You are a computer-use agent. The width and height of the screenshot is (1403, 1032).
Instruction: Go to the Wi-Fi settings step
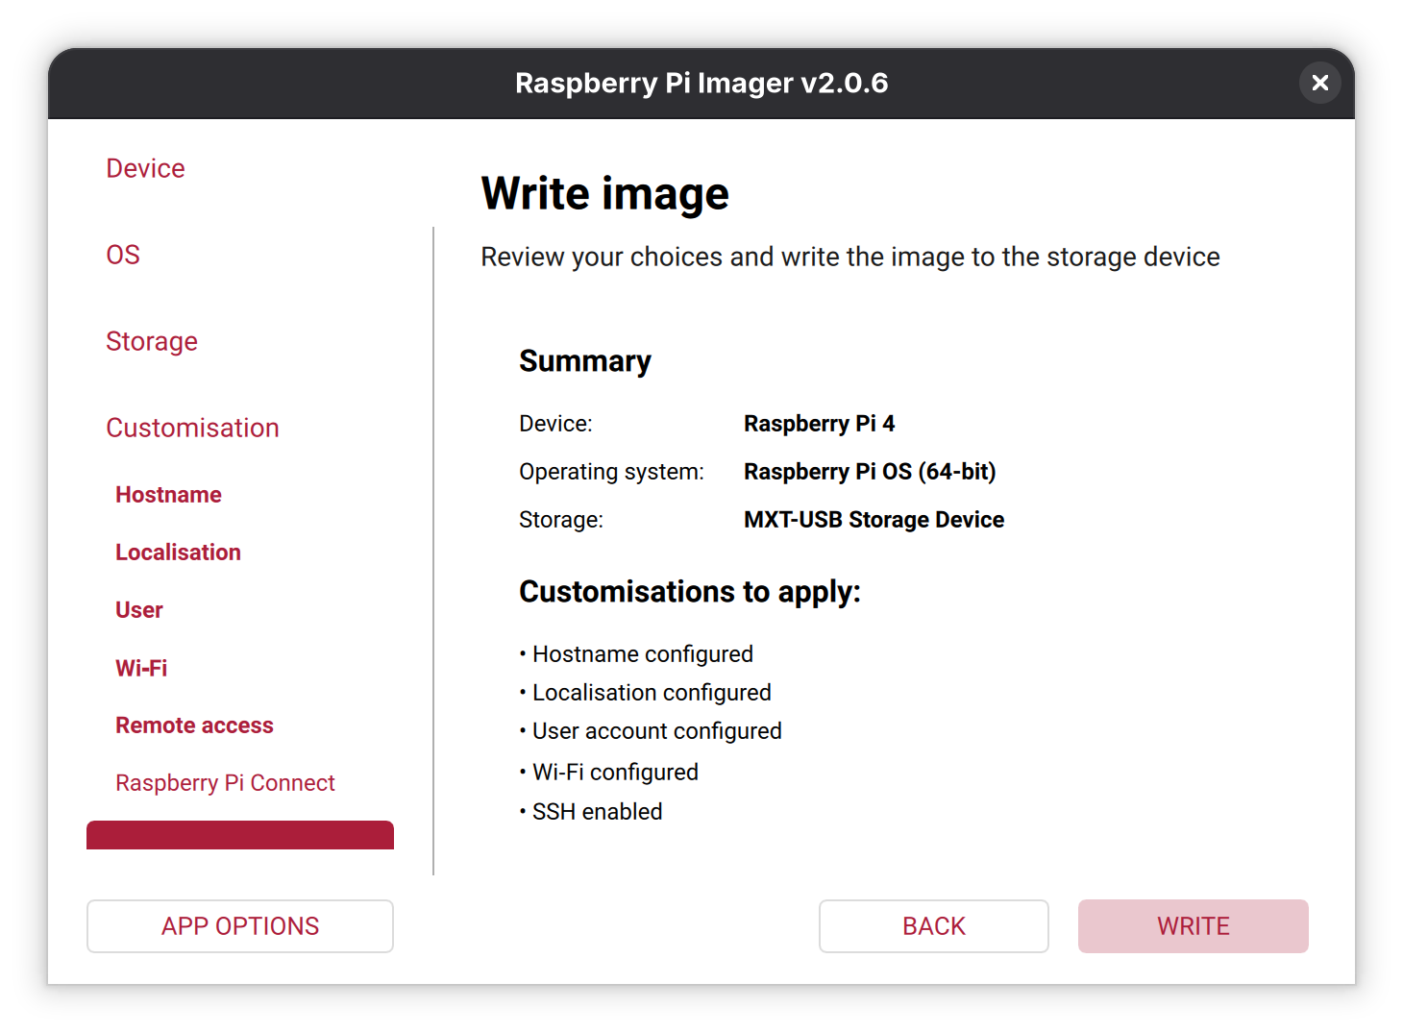coord(141,668)
